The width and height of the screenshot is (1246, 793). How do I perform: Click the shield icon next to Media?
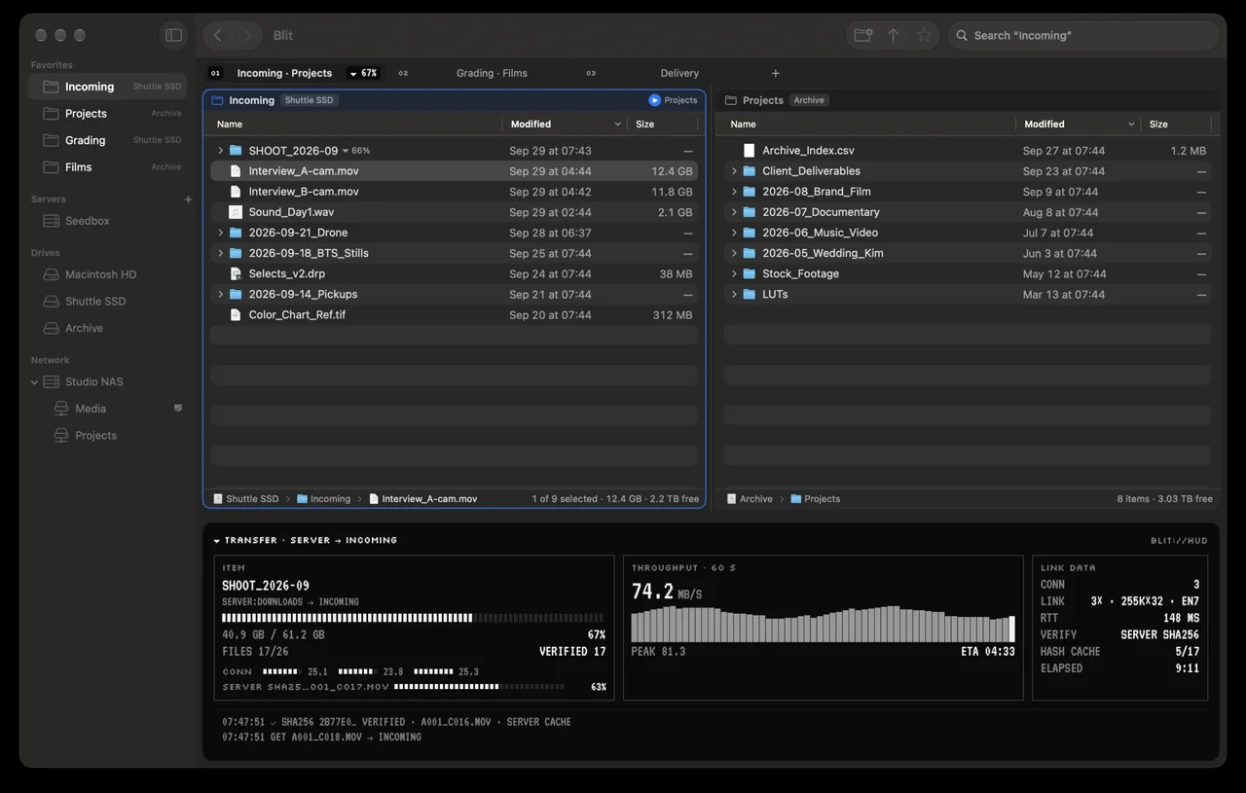point(178,409)
